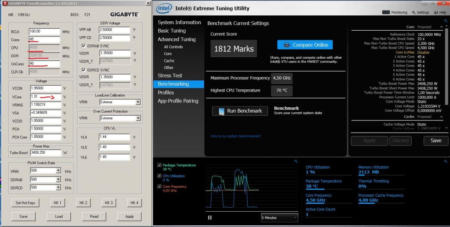The image size is (450, 227).
Task: Click the VRING voltage field
Action: [x=45, y=105]
